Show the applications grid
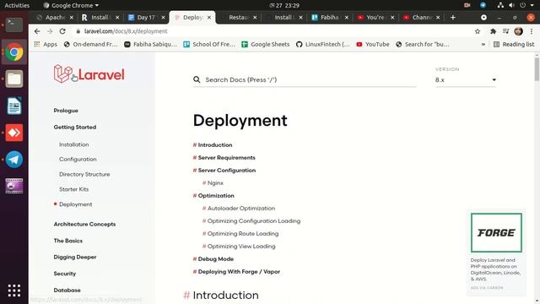Image resolution: width=540 pixels, height=304 pixels. tap(14, 290)
